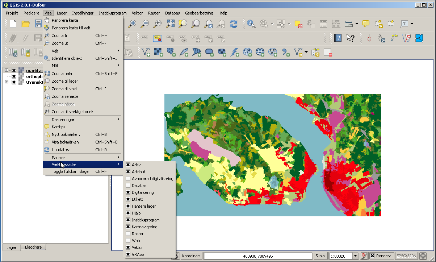Click the Add Delimited Text Layer comma icon
This screenshot has width=436, height=262.
[x=286, y=52]
